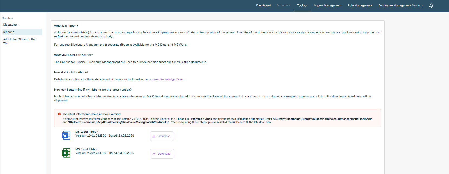
Task: Click the Excel Ribbon version 26.02.23.1900 text
Action: (x=91, y=153)
